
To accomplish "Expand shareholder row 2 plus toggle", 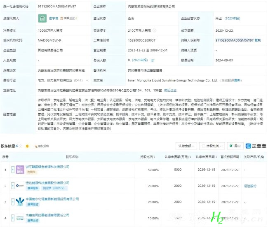I will pyautogui.click(x=13, y=186).
